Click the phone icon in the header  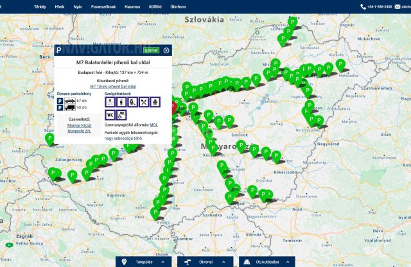[363, 6]
